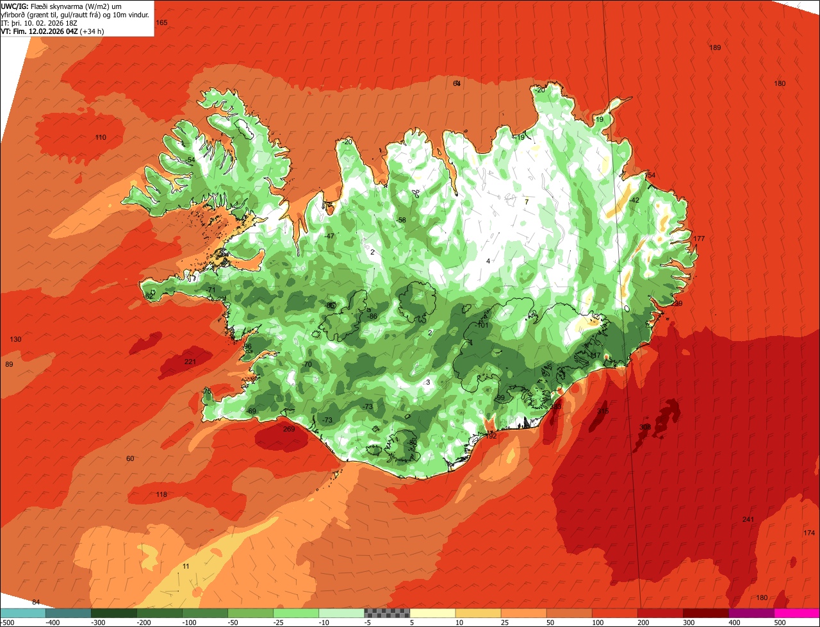Viewport: 820px width, 627px height.
Task: Click the legend label -100
Action: [x=190, y=623]
